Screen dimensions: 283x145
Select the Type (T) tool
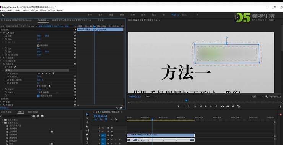coord(87,142)
